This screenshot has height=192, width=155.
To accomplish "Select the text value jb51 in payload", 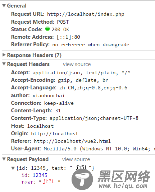I will [48, 181].
